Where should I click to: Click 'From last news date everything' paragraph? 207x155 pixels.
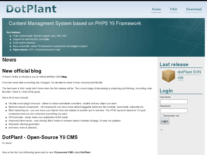pos(53,82)
